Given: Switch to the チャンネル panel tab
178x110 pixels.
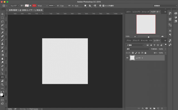Looking at the screenshot, I should click(144, 41).
